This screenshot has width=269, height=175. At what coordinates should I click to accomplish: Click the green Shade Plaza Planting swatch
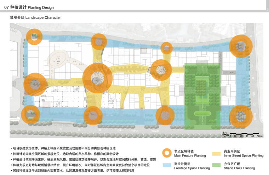217,166
